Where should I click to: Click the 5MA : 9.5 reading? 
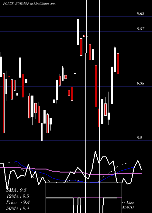(x=16, y=190)
